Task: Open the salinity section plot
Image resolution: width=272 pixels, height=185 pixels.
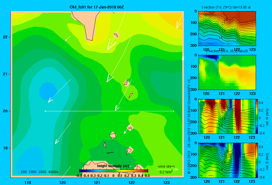Action: pyautogui.click(x=227, y=72)
